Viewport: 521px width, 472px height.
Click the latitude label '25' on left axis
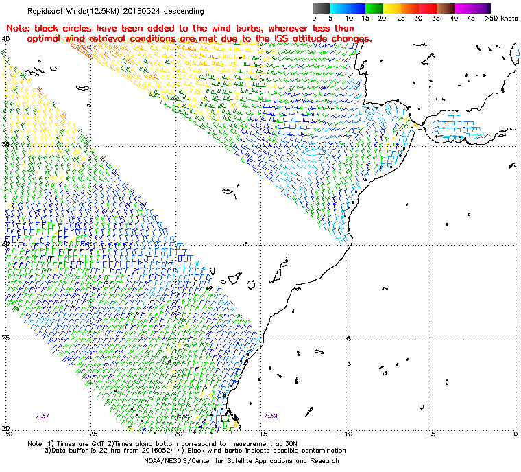click(5, 338)
